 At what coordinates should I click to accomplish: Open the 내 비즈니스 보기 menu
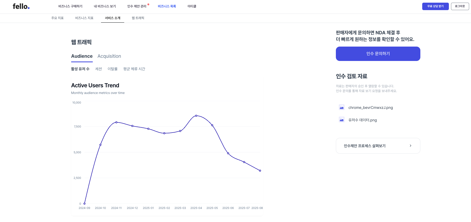[104, 6]
